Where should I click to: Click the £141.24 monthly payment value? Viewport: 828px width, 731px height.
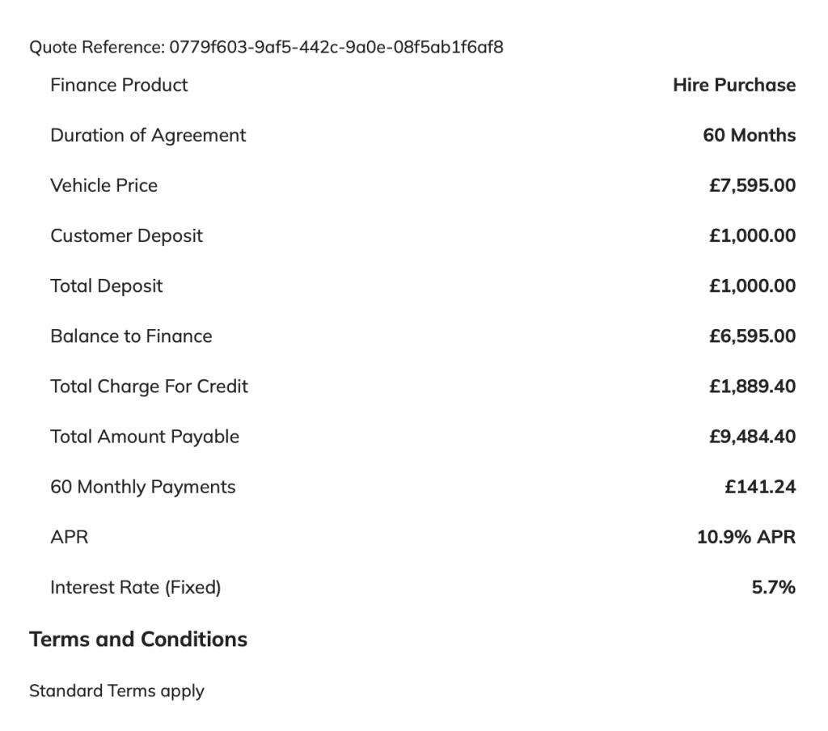click(x=760, y=486)
